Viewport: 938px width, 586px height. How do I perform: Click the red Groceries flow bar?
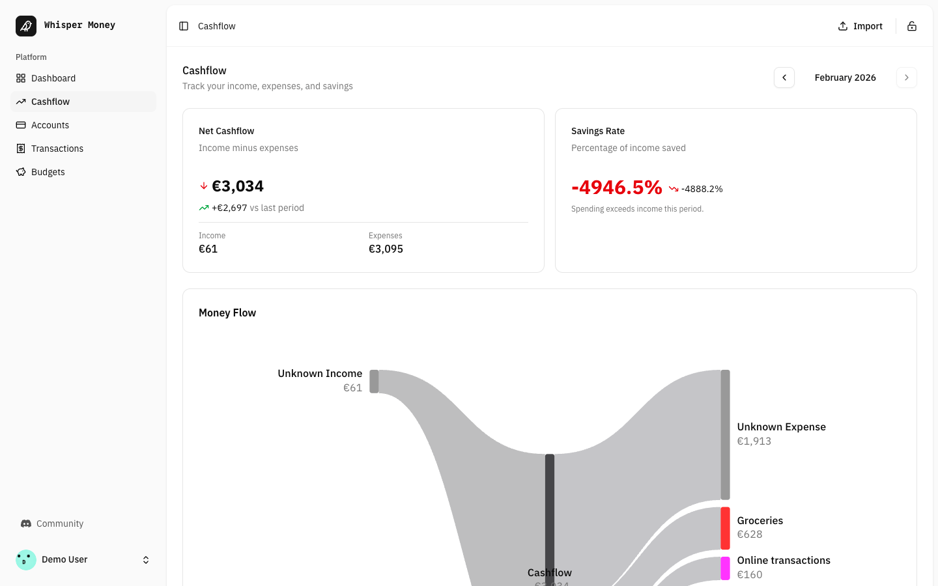click(x=725, y=528)
